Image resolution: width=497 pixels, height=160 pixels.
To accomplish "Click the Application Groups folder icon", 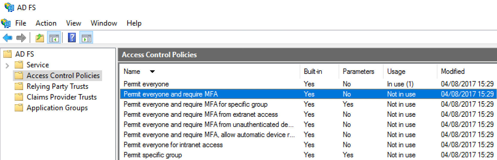I will tap(19, 108).
